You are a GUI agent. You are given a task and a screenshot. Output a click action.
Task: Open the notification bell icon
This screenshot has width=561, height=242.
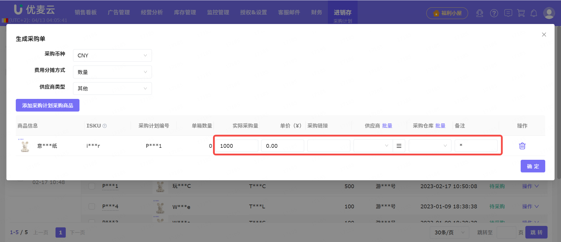tap(534, 13)
